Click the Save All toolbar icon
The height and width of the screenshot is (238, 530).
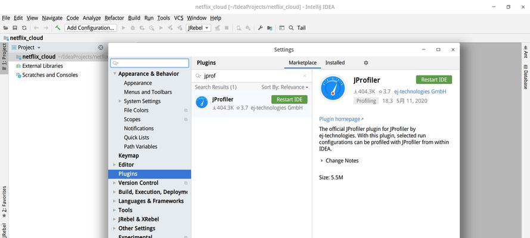(x=15, y=28)
